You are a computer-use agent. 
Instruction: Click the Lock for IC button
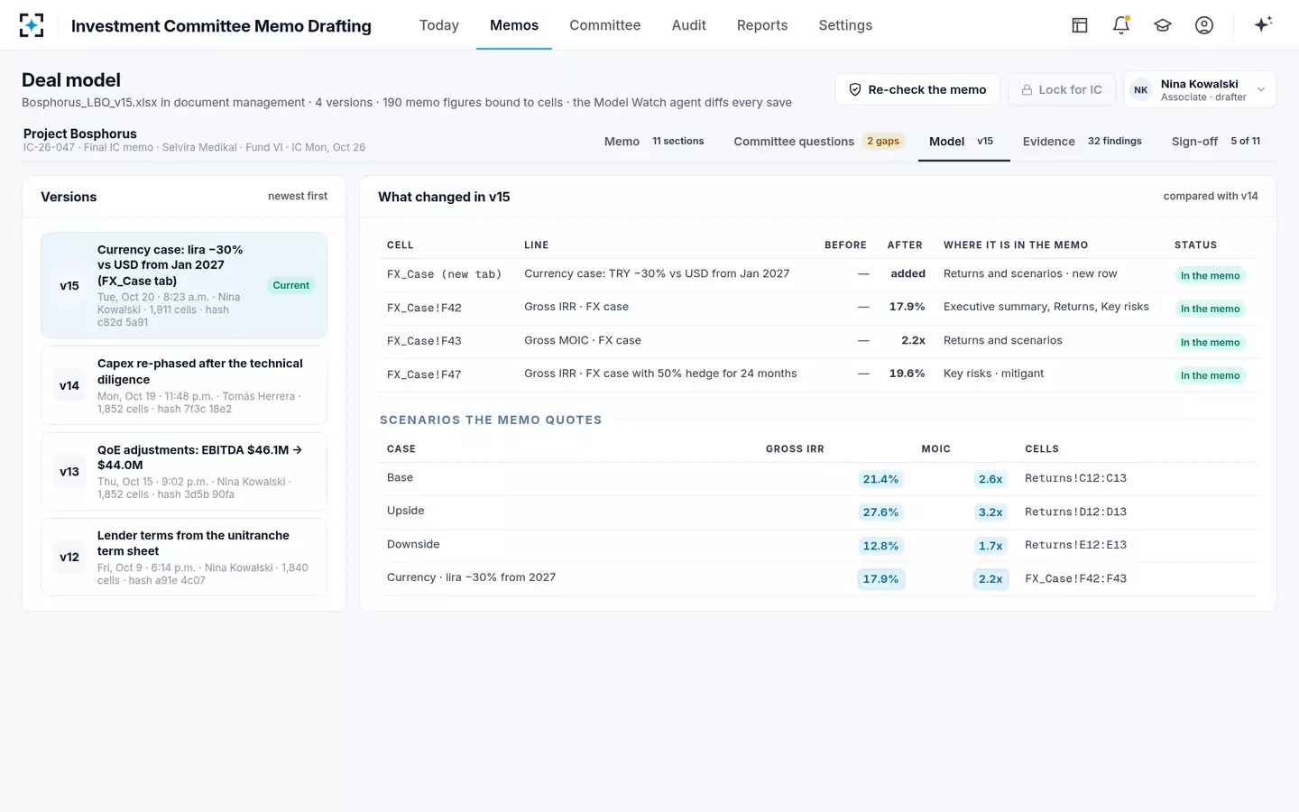[x=1062, y=89]
